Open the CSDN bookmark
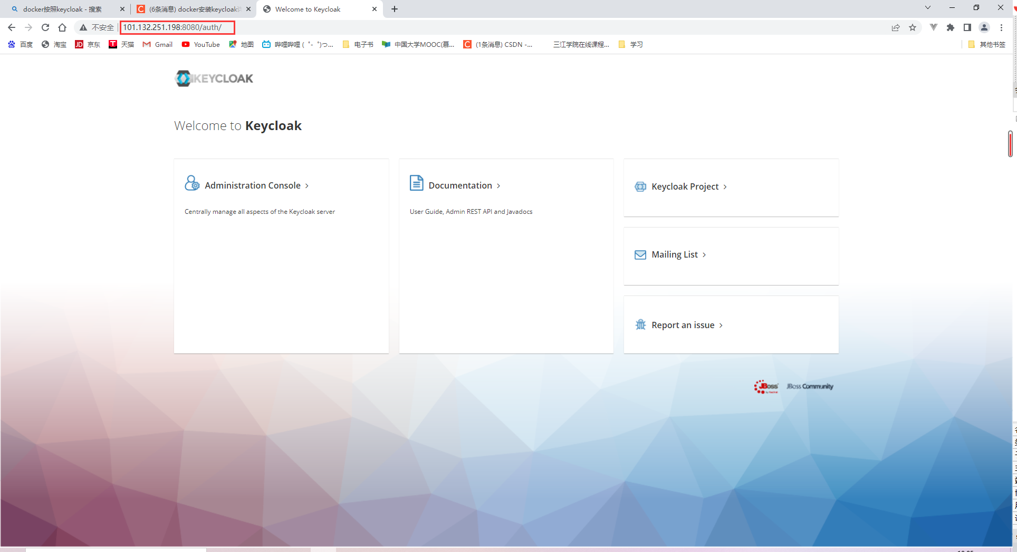1017x552 pixels. click(498, 45)
